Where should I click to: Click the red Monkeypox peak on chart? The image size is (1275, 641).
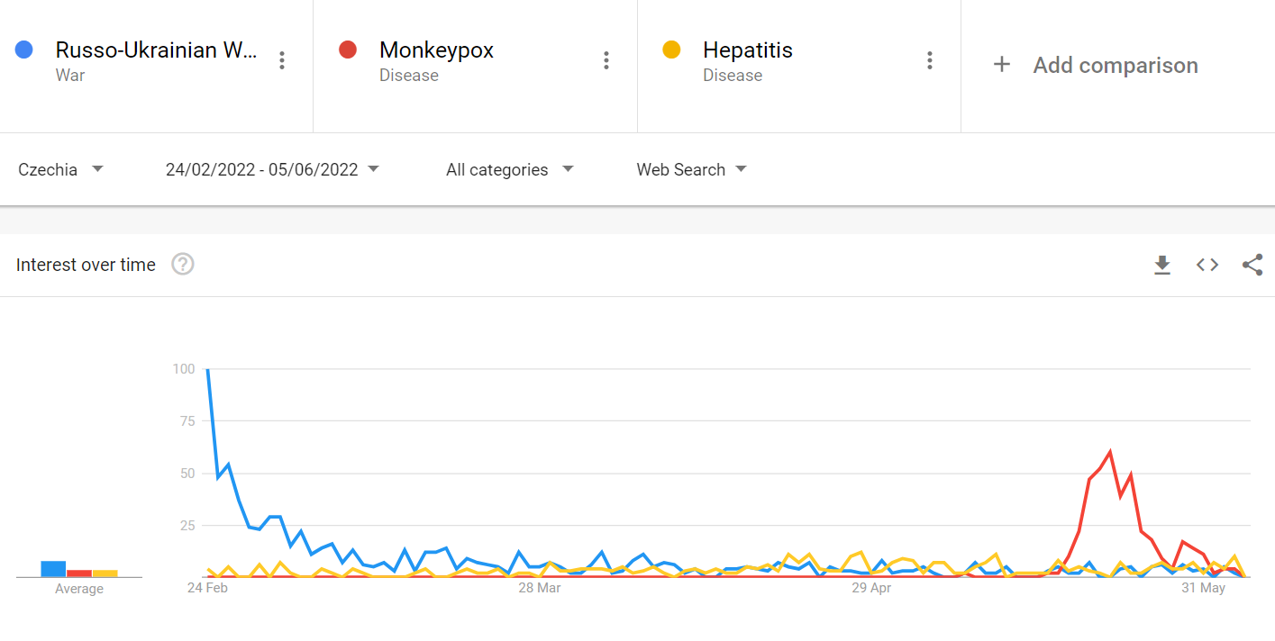[1110, 452]
